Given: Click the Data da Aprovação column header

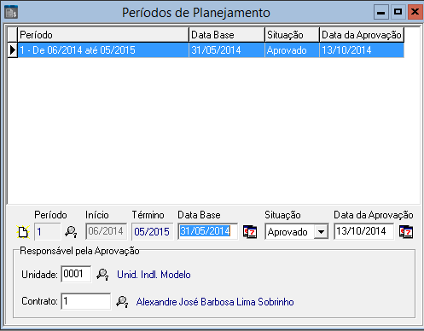Looking at the screenshot, I should pyautogui.click(x=362, y=35).
